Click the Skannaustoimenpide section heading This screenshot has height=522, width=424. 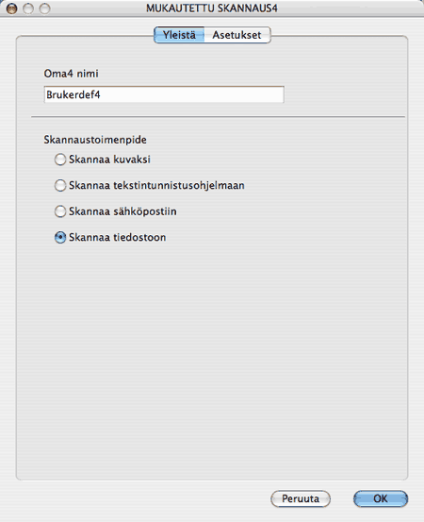point(95,140)
